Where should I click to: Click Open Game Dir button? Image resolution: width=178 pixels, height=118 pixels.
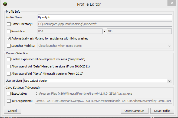[134, 111]
